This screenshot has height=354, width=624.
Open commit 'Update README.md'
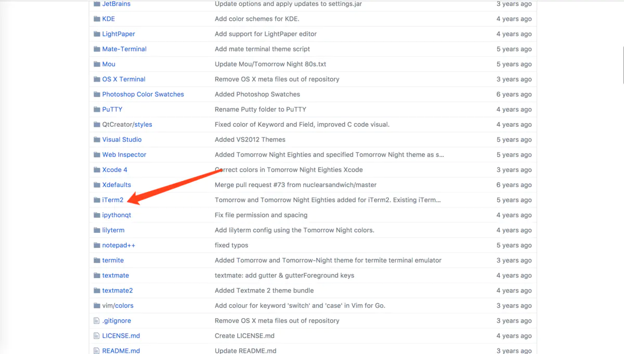click(x=244, y=351)
